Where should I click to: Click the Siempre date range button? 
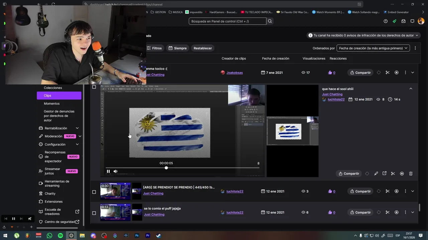coord(178,48)
